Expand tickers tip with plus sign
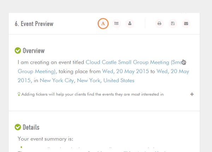Screen dimensions: 212x152 (x=192, y=94)
